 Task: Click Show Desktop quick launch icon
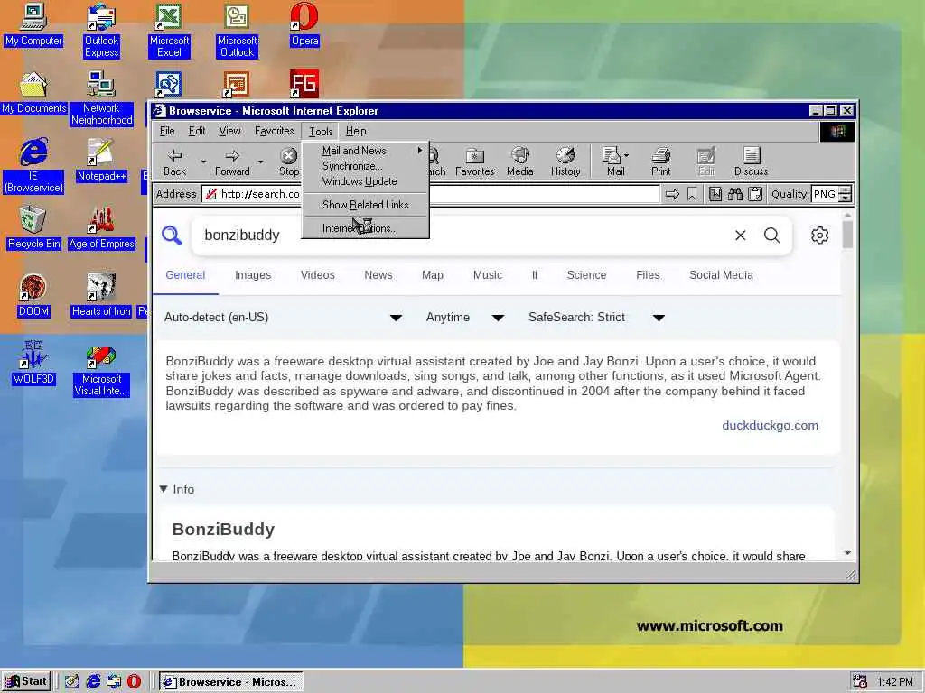click(72, 681)
